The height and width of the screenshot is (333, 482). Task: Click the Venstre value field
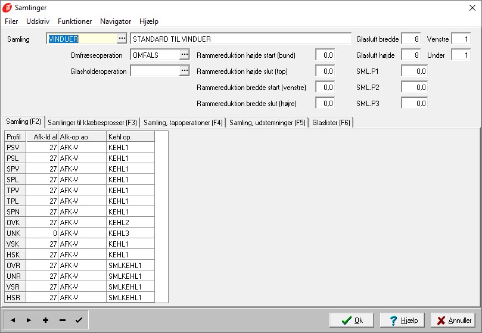pyautogui.click(x=461, y=39)
